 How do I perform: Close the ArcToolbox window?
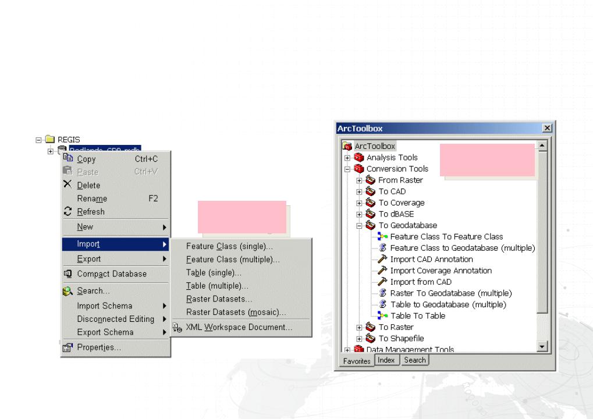(x=547, y=128)
